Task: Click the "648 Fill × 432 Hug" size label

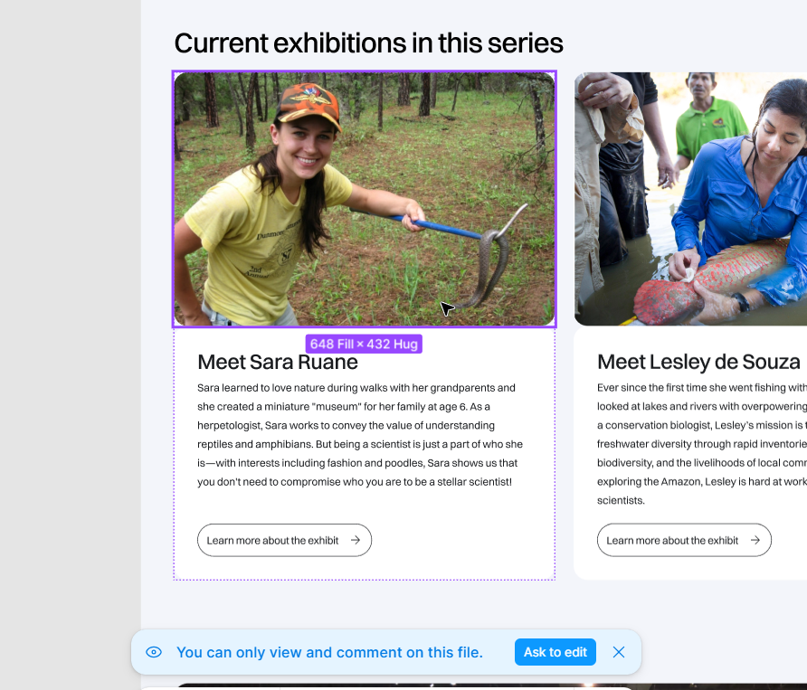Action: [364, 344]
